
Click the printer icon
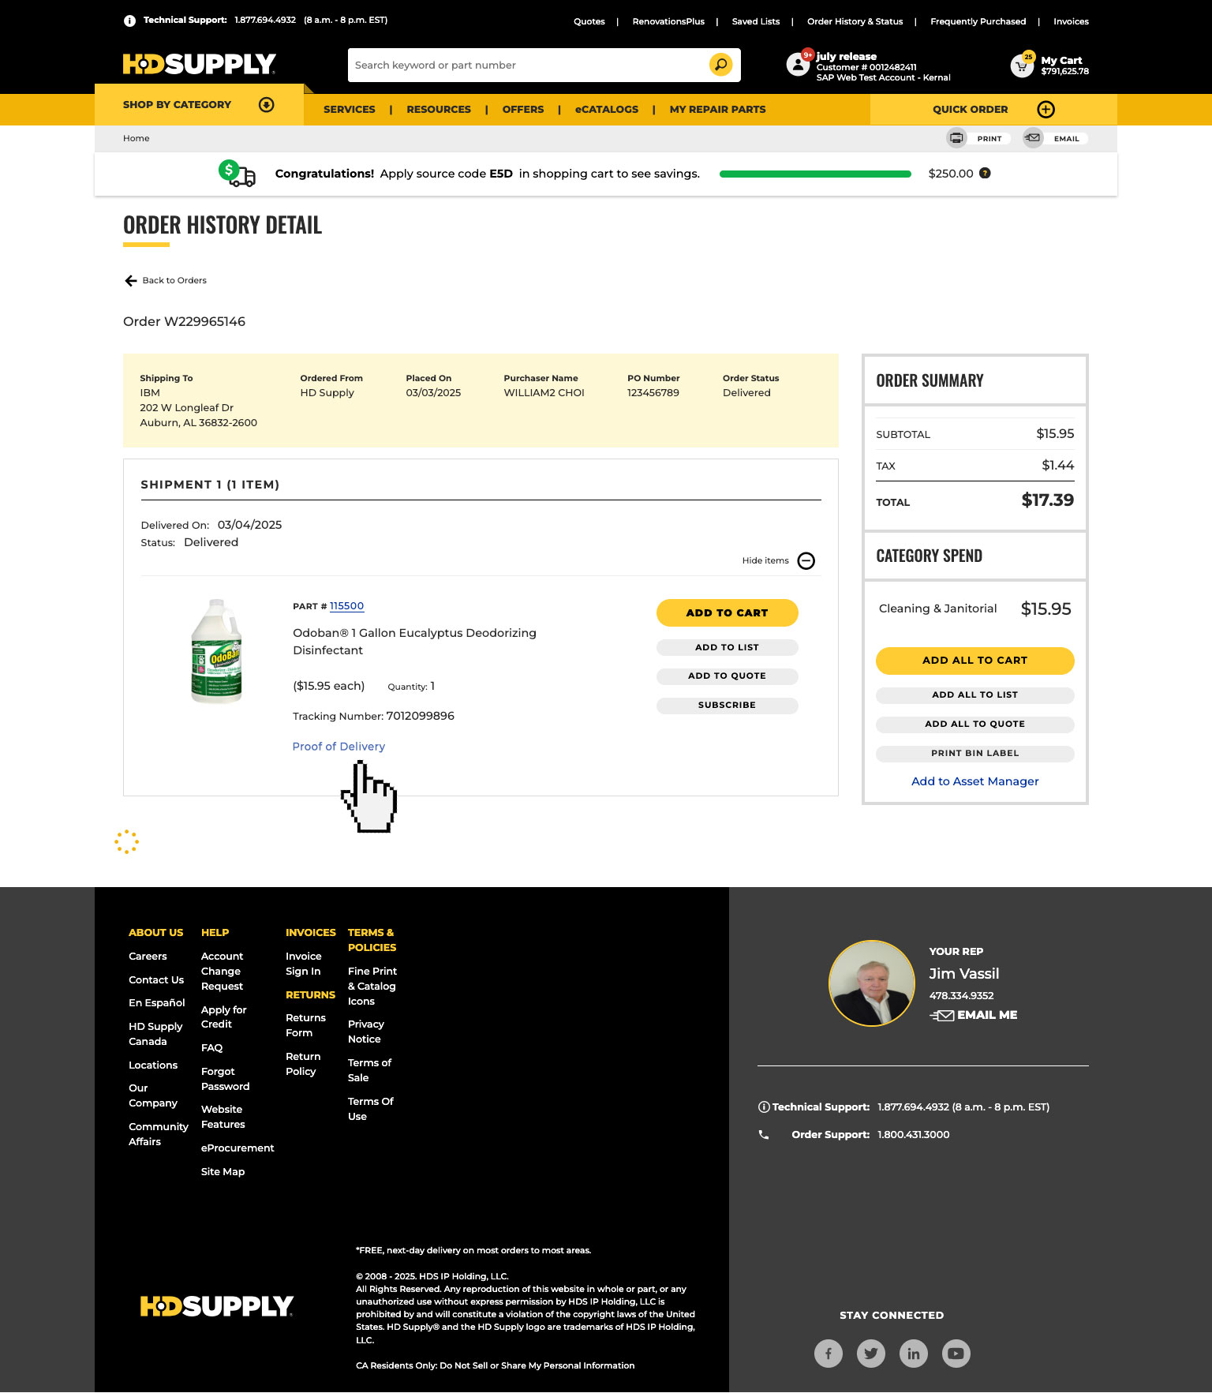coord(956,138)
